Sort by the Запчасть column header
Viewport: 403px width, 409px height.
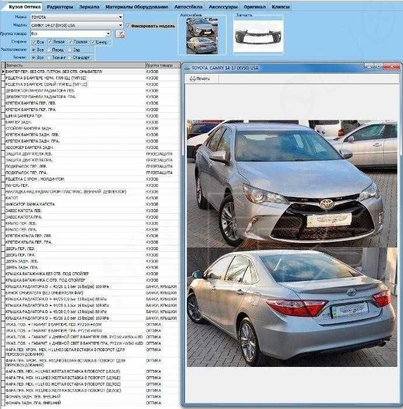coord(75,65)
